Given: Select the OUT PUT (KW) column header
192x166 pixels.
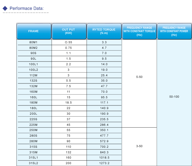Looking at the screenshot, I should click(68, 31).
